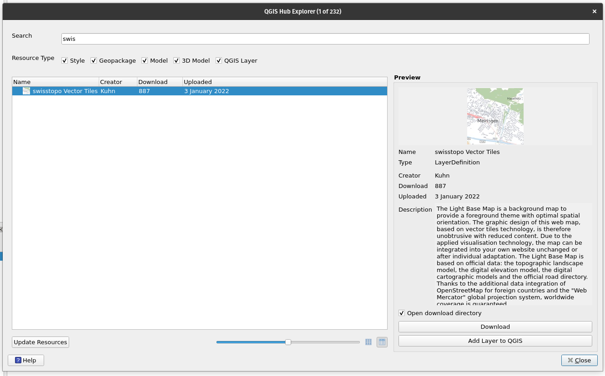Uncheck the Geopackage resource type

coord(94,60)
